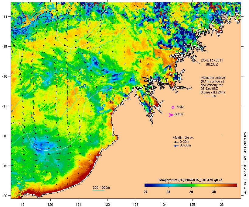
Task: Click the magenta drifter arrow symbol
Action: click(x=171, y=115)
